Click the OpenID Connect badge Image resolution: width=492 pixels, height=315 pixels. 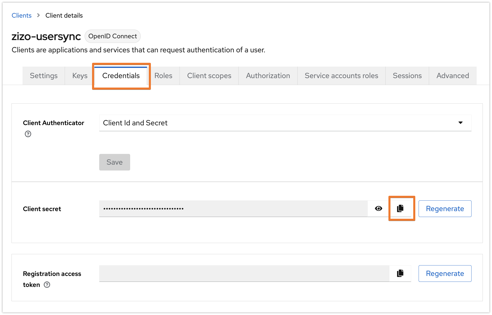pyautogui.click(x=113, y=36)
